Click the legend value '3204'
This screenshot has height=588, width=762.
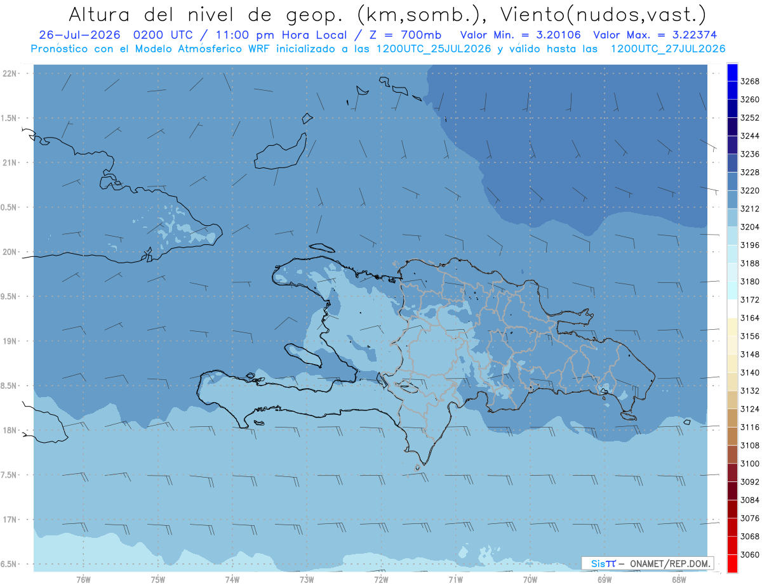coord(749,227)
